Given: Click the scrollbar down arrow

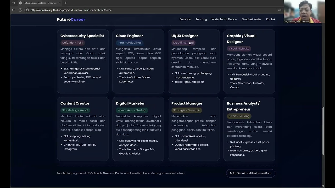Looking at the screenshot, I should click(323, 186).
